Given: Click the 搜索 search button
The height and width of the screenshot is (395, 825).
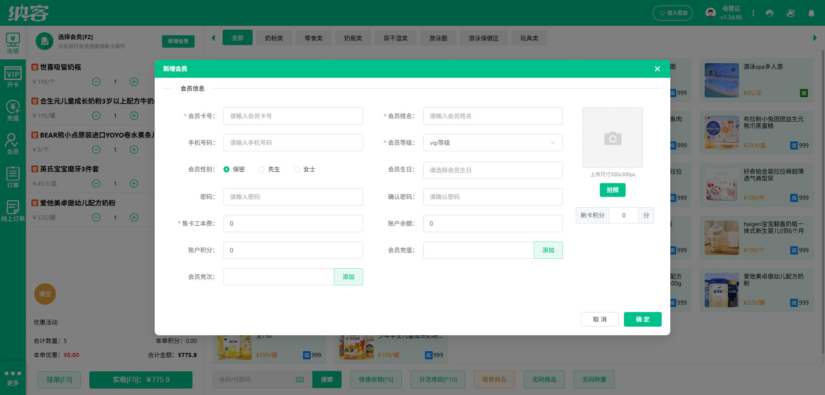Looking at the screenshot, I should click(327, 380).
